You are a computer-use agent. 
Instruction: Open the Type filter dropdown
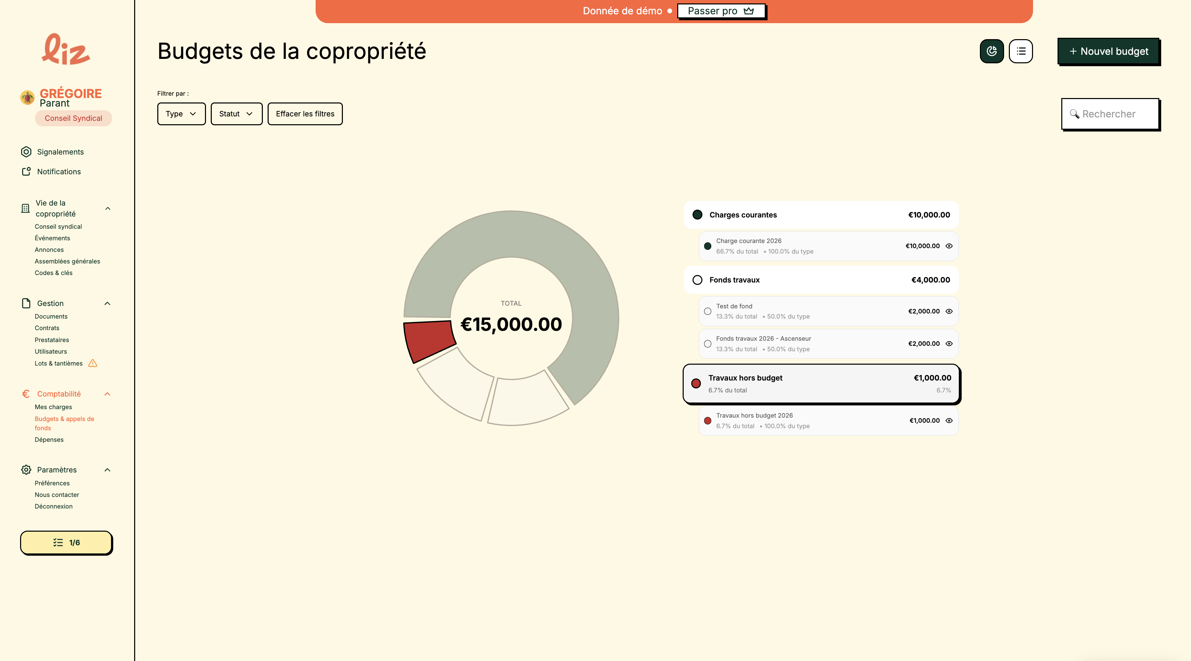(x=181, y=114)
